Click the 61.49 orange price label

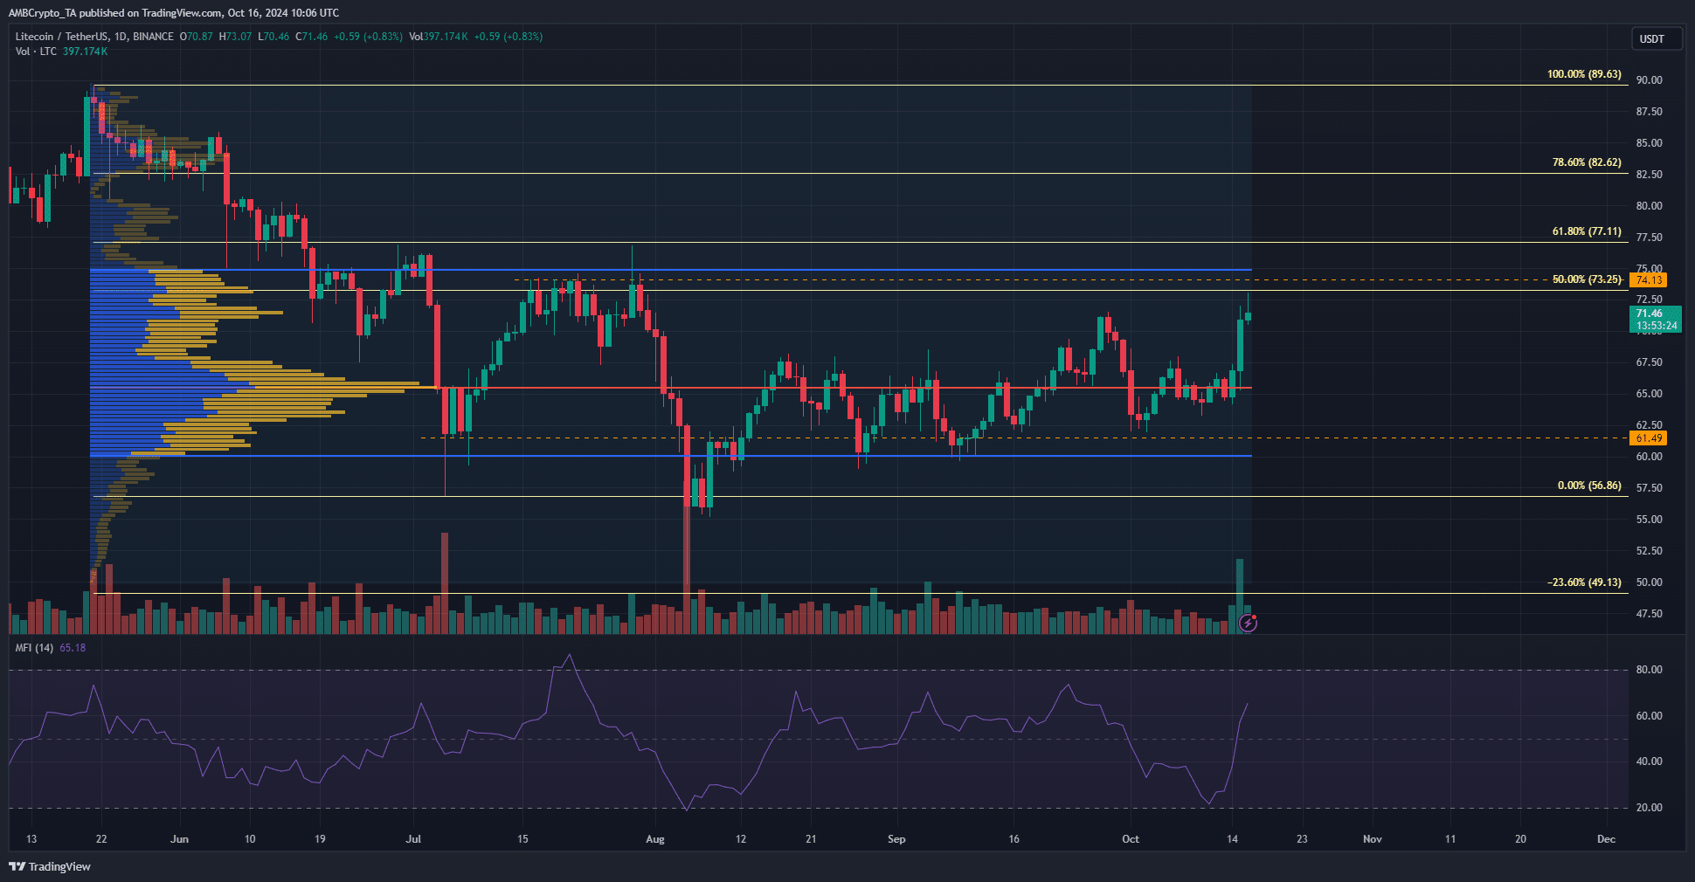(x=1649, y=438)
